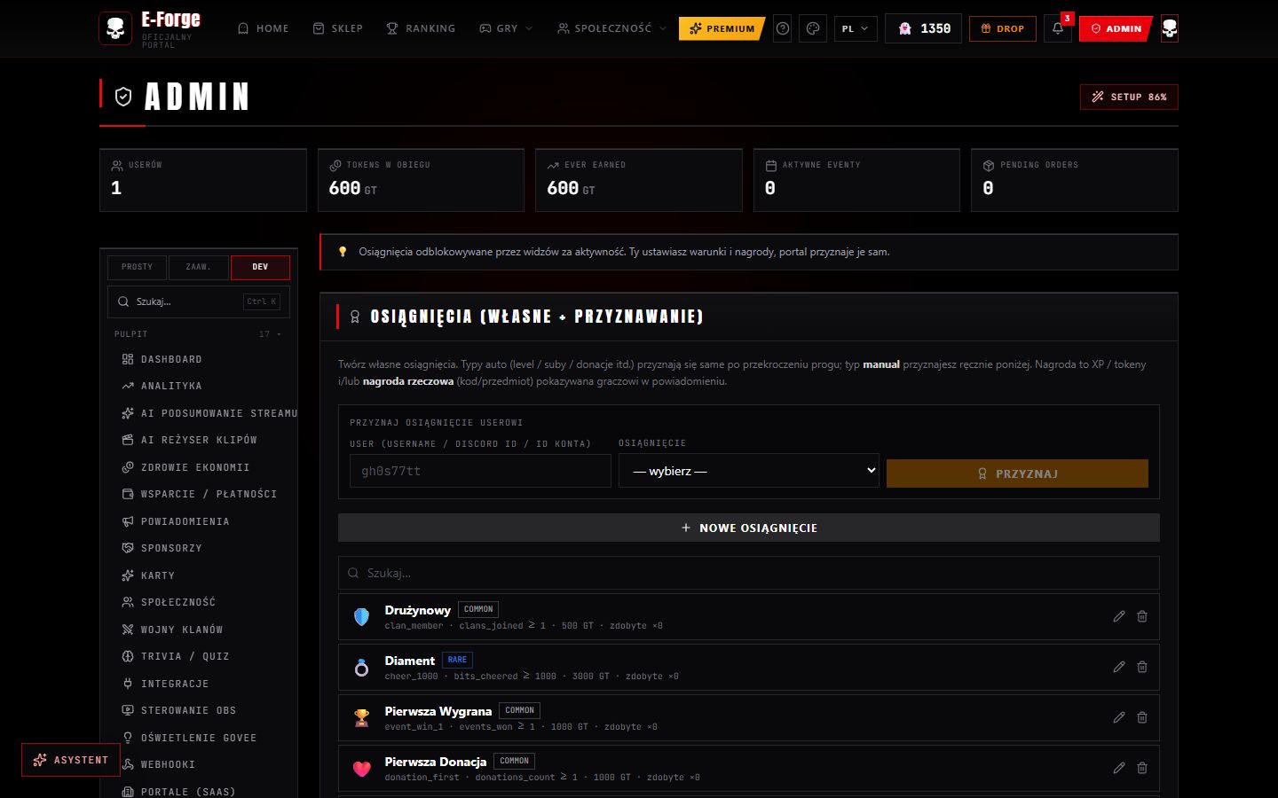The image size is (1278, 798).
Task: Click the Przyznaj button
Action: (x=1017, y=473)
